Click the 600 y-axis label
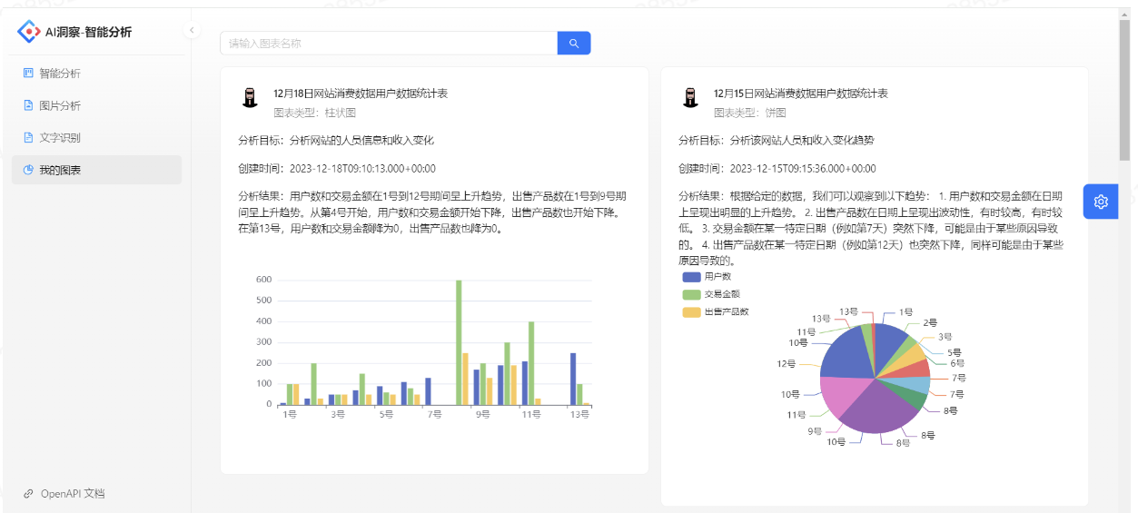Screen dimensions: 1138x513 tap(263, 280)
